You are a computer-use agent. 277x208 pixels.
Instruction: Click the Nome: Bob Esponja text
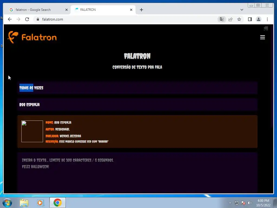point(58,122)
